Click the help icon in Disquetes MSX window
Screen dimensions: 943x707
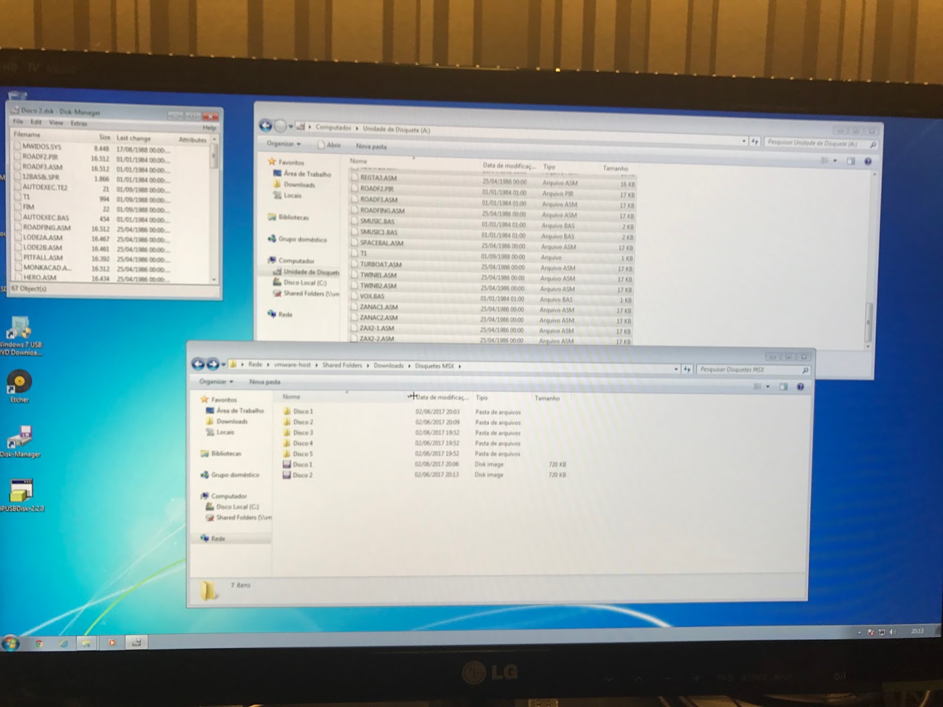click(x=800, y=387)
